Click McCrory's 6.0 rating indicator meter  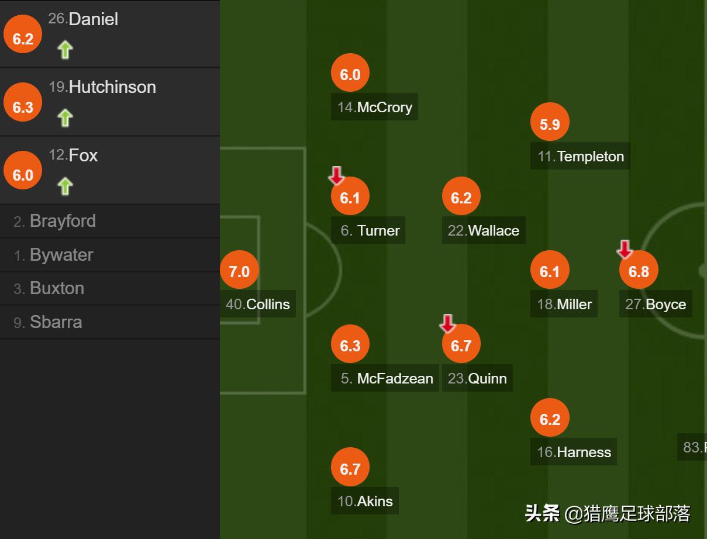[350, 72]
